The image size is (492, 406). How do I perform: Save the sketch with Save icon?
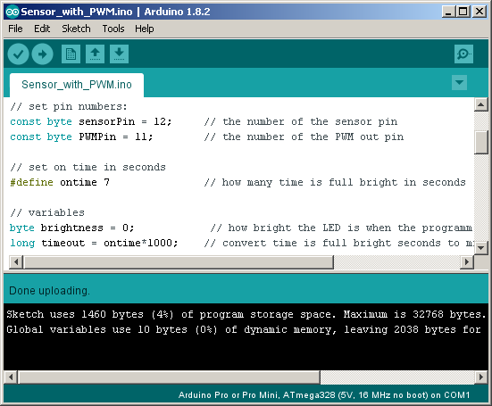click(x=119, y=54)
